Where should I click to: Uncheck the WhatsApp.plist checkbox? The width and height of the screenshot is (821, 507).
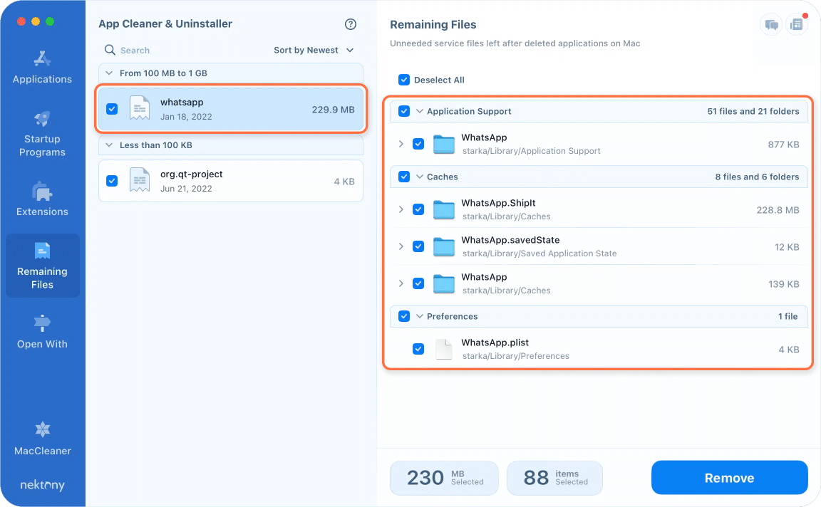click(x=418, y=349)
